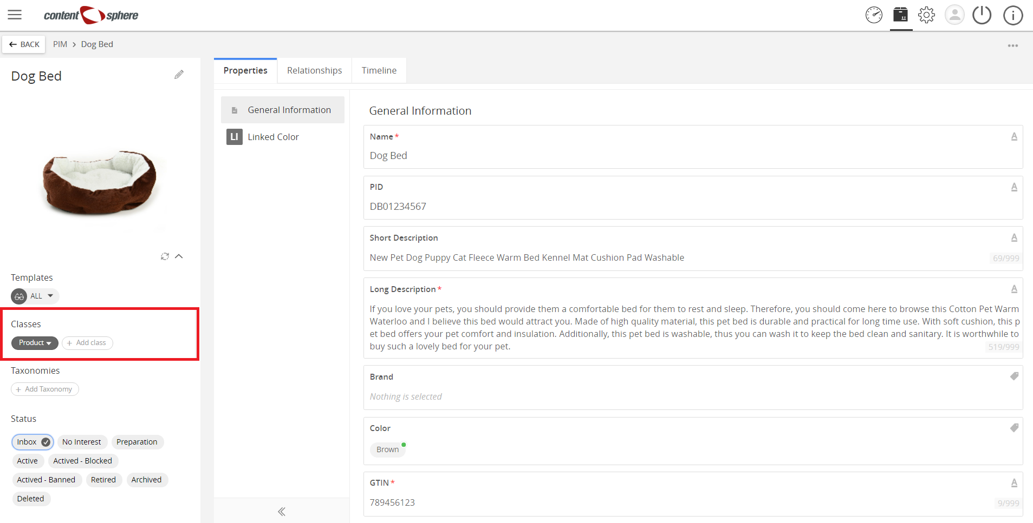Switch to the Timeline tab

click(x=379, y=71)
